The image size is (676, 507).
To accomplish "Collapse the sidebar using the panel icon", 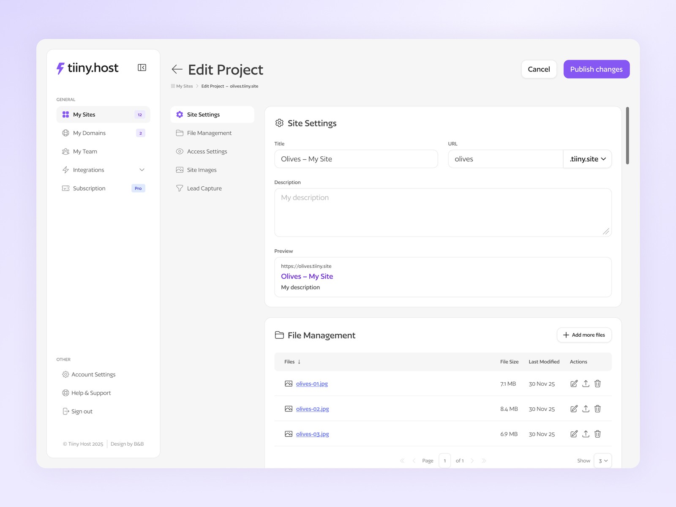I will (x=142, y=68).
